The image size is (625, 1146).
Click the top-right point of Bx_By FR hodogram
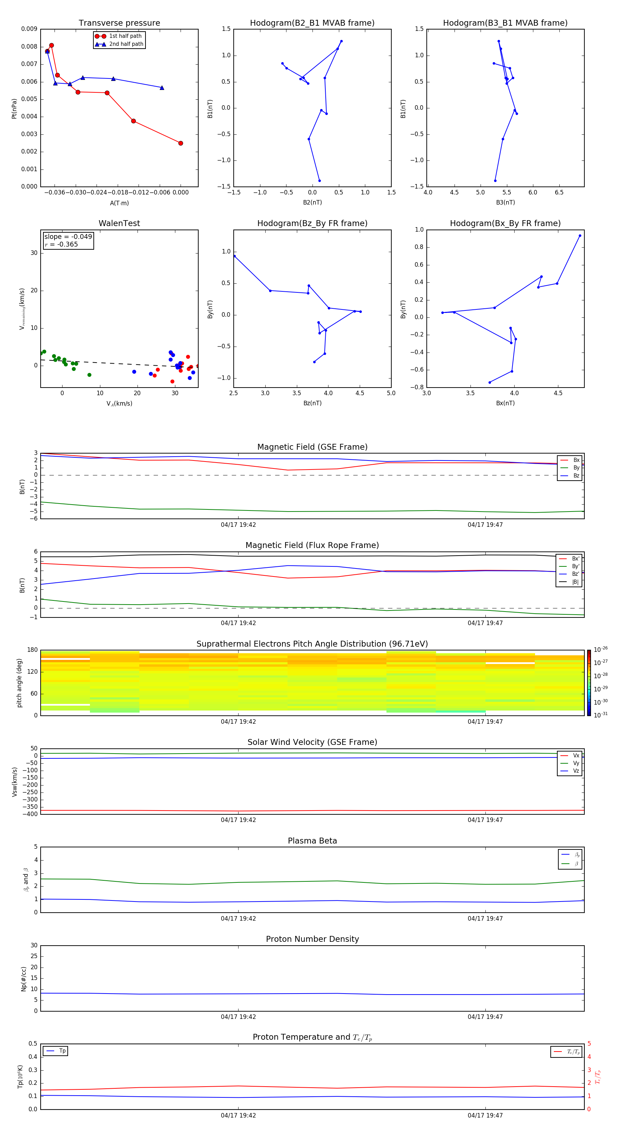[580, 236]
